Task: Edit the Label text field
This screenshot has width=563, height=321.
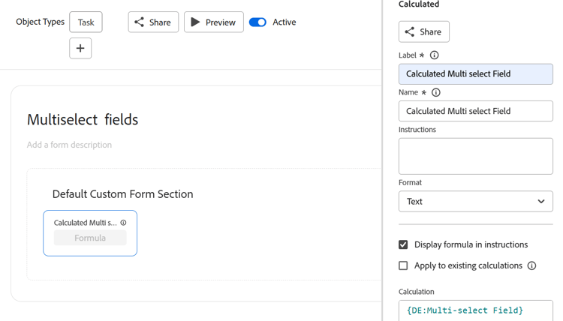Action: pos(476,74)
